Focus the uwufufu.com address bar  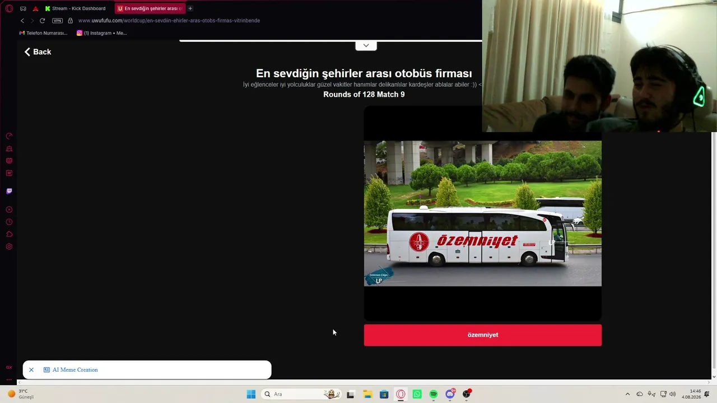[169, 21]
